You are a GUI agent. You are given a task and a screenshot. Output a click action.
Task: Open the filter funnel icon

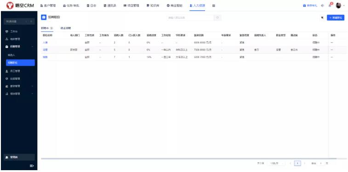(x=322, y=18)
